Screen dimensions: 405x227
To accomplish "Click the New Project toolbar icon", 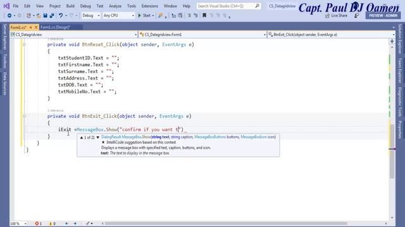I will click(28, 16).
